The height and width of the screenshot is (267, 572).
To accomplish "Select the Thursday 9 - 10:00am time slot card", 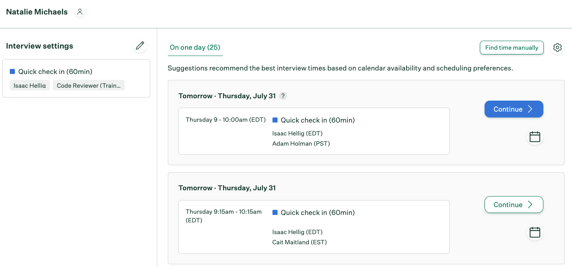I will [x=314, y=131].
